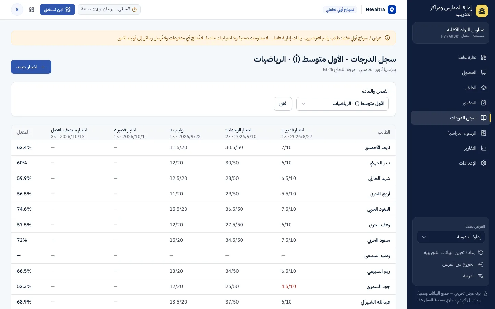Go to 'التقارير' sidebar item
495x309 pixels.
pyautogui.click(x=451, y=148)
